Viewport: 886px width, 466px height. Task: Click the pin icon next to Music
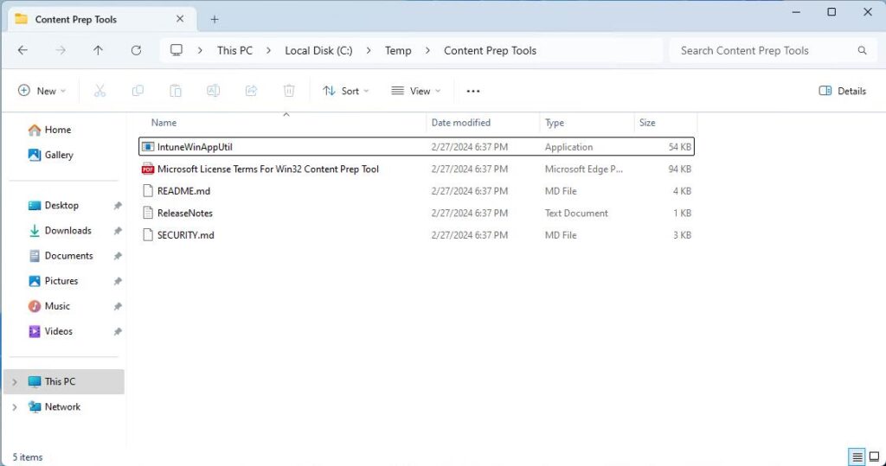118,306
